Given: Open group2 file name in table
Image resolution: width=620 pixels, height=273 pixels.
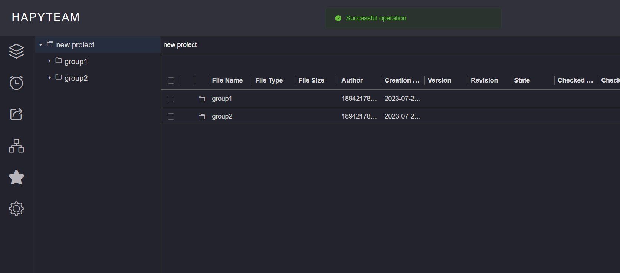Looking at the screenshot, I should [x=222, y=116].
